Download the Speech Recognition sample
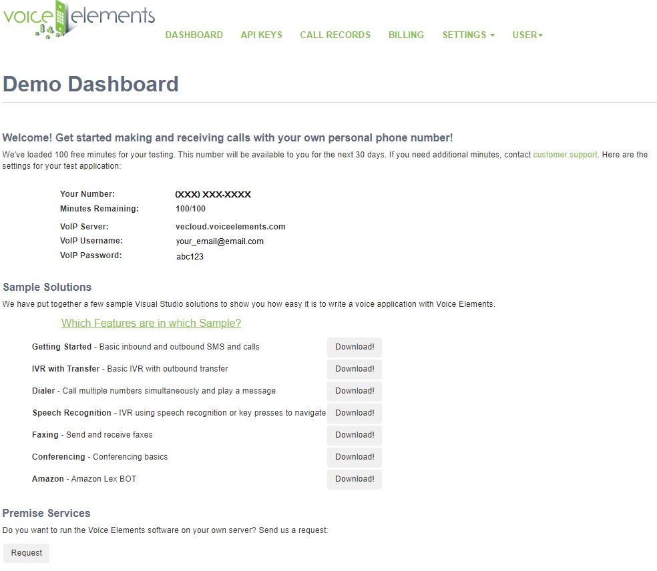The height and width of the screenshot is (571, 657). click(x=355, y=413)
